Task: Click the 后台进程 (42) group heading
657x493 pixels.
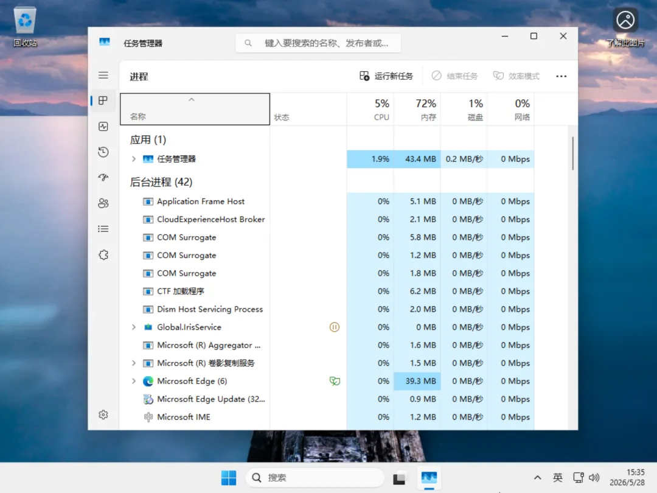Action: pos(161,182)
